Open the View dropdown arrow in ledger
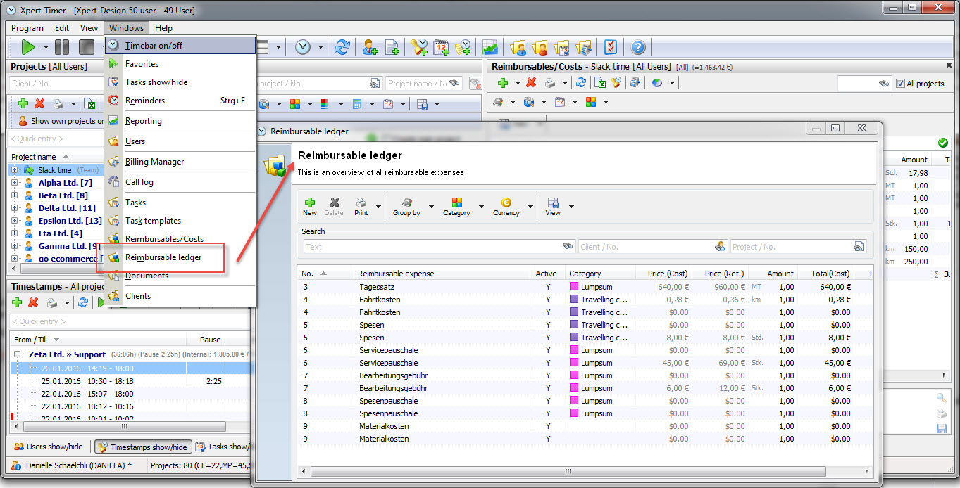The image size is (960, 488). [x=571, y=207]
